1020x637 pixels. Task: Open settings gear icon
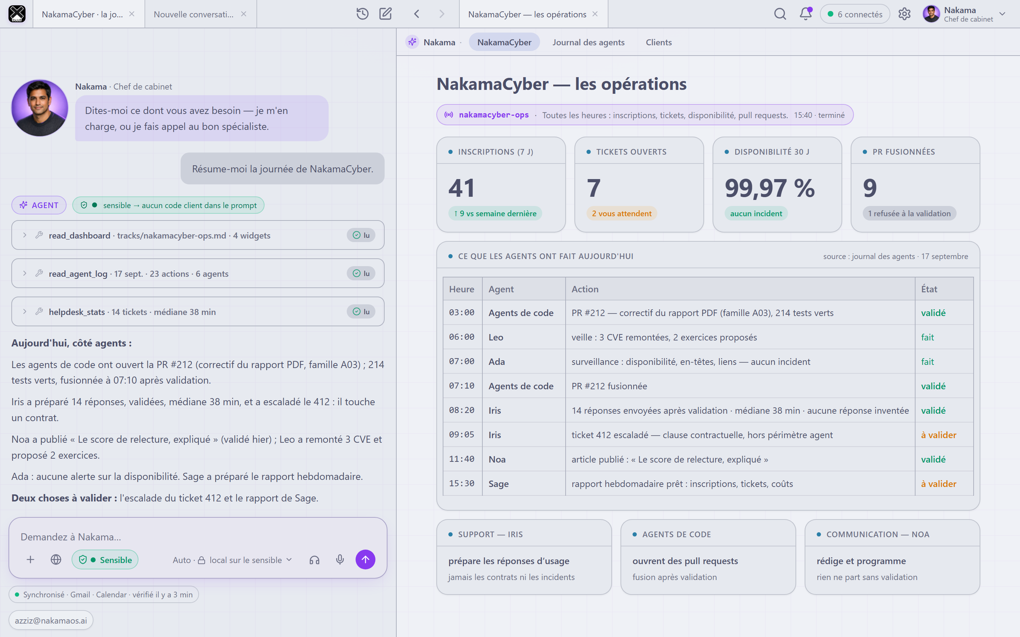[904, 14]
